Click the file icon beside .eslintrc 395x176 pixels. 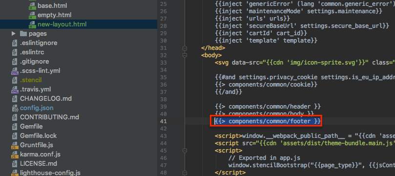click(15, 52)
